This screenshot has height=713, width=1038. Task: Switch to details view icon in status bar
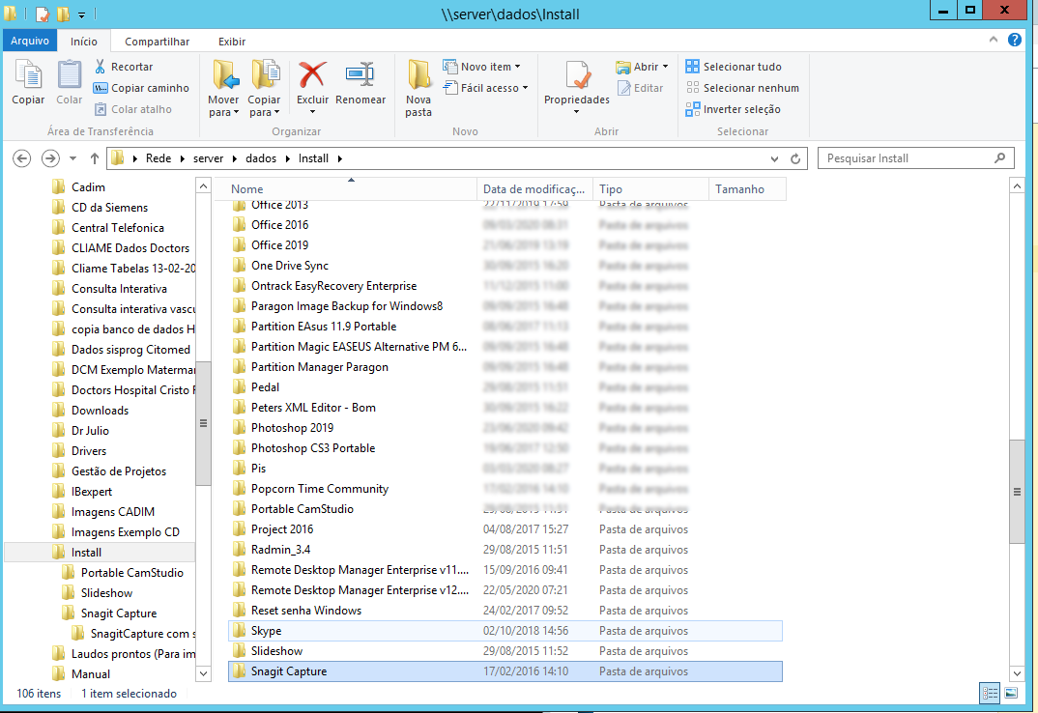click(x=991, y=693)
